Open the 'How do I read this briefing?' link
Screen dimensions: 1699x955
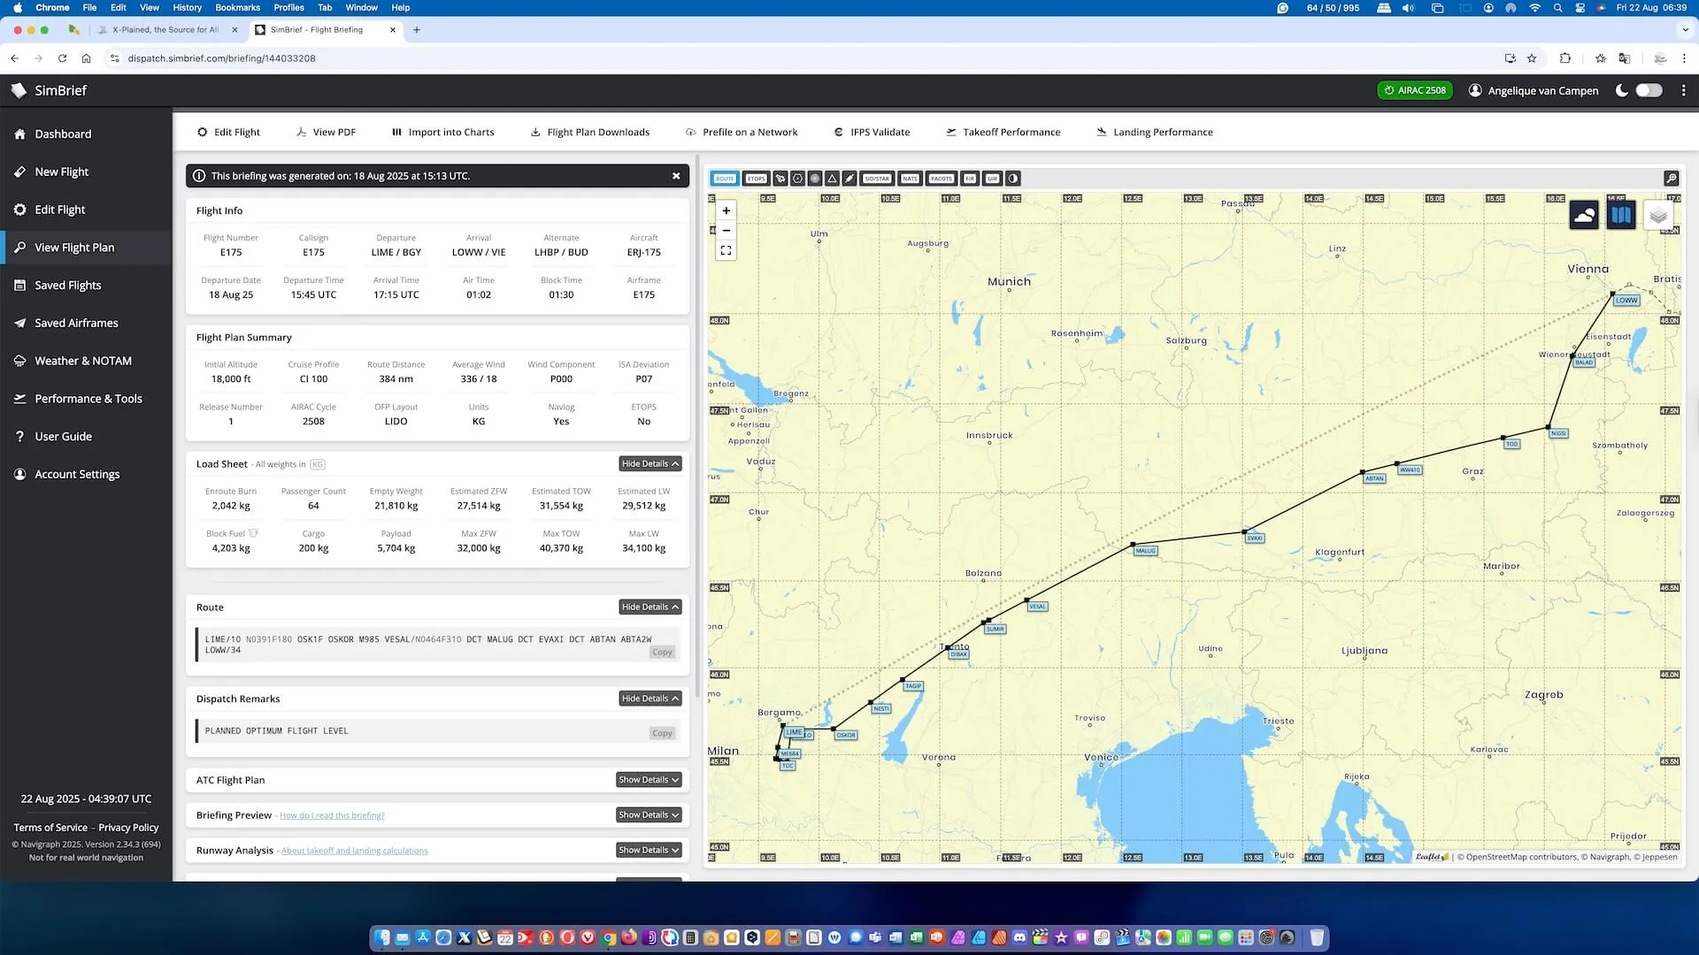point(332,815)
